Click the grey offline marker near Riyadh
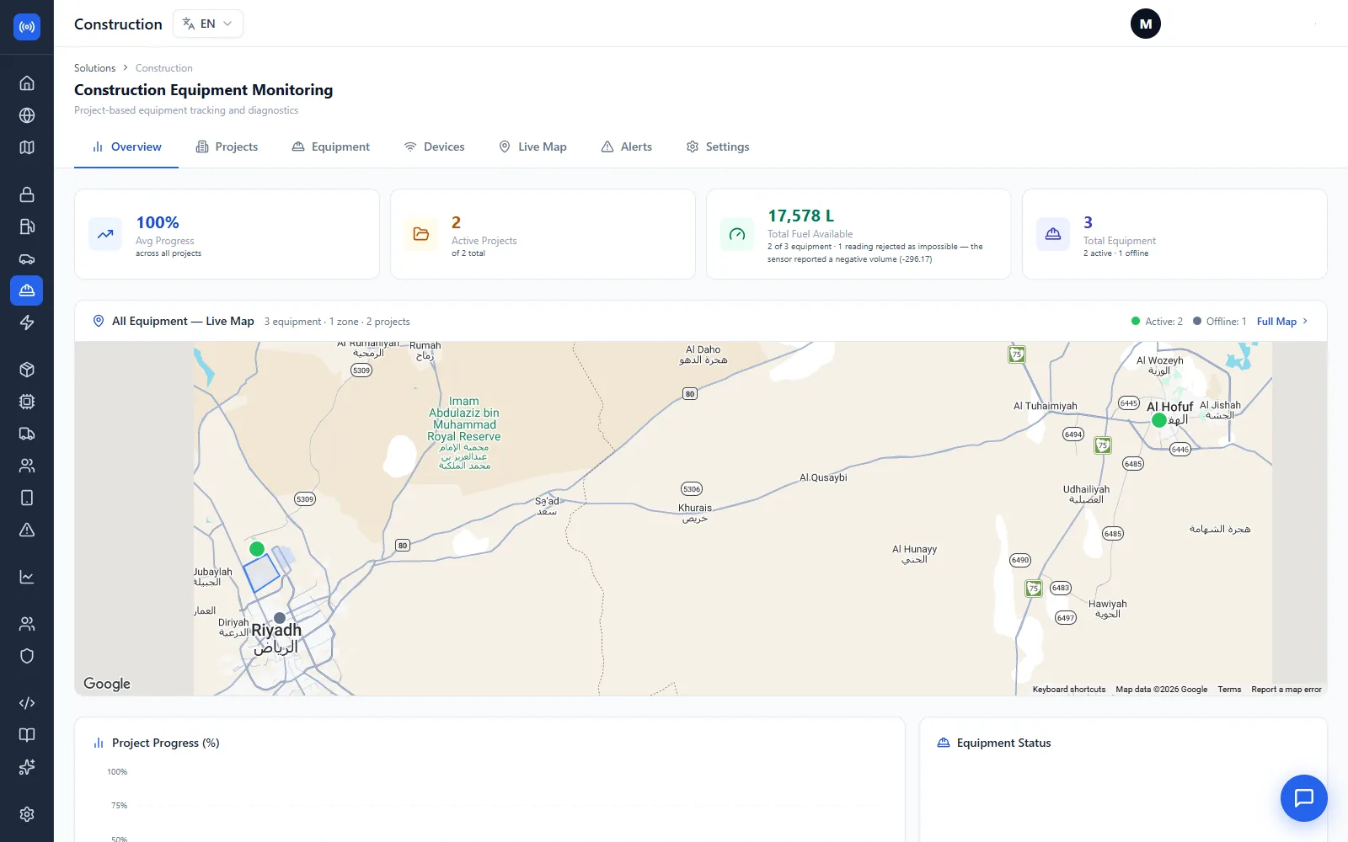The image size is (1348, 842). click(x=280, y=618)
